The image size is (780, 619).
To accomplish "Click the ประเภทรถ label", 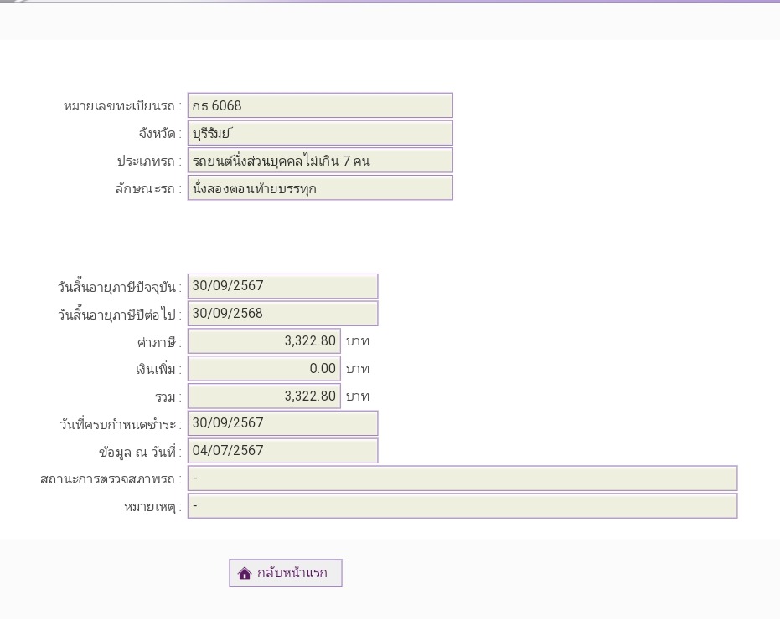I will click(x=149, y=161).
